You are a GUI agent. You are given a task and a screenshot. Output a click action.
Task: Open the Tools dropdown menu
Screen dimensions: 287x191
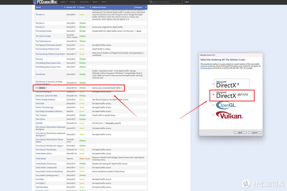coord(104,2)
